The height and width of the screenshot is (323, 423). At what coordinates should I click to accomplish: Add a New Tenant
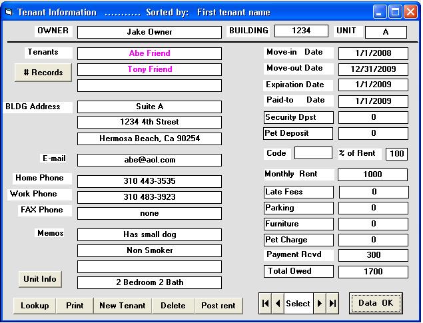123,306
